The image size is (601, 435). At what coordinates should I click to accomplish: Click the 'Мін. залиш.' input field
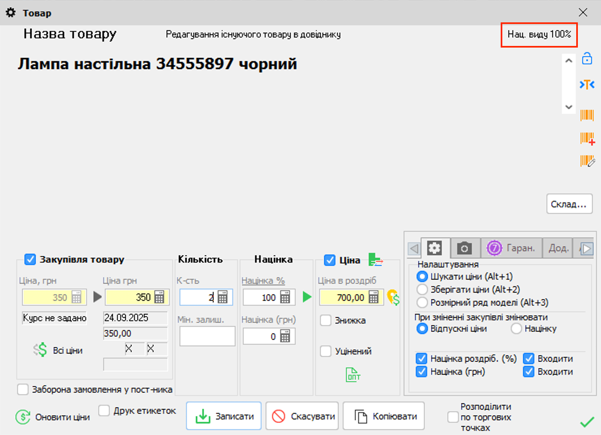click(207, 336)
